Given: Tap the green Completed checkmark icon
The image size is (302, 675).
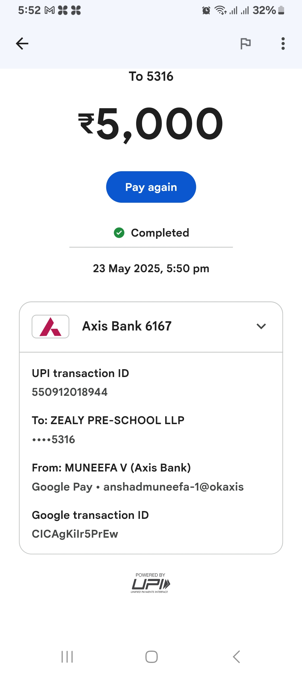Looking at the screenshot, I should coord(119,233).
